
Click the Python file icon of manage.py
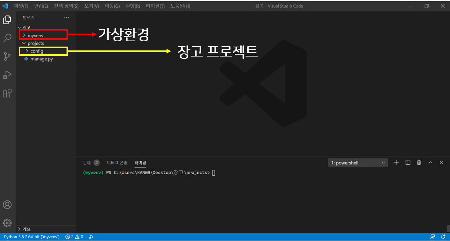coord(26,59)
